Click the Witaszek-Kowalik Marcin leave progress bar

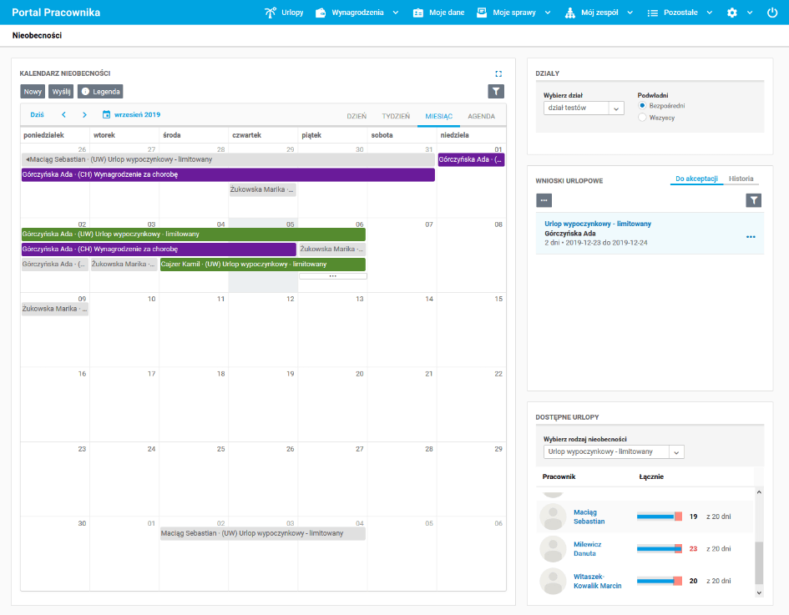point(660,582)
